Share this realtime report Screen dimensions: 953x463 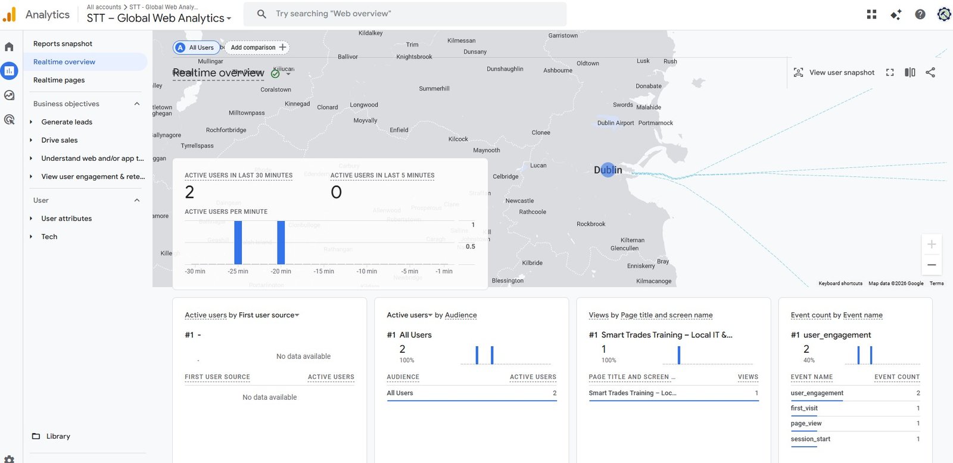(x=930, y=73)
